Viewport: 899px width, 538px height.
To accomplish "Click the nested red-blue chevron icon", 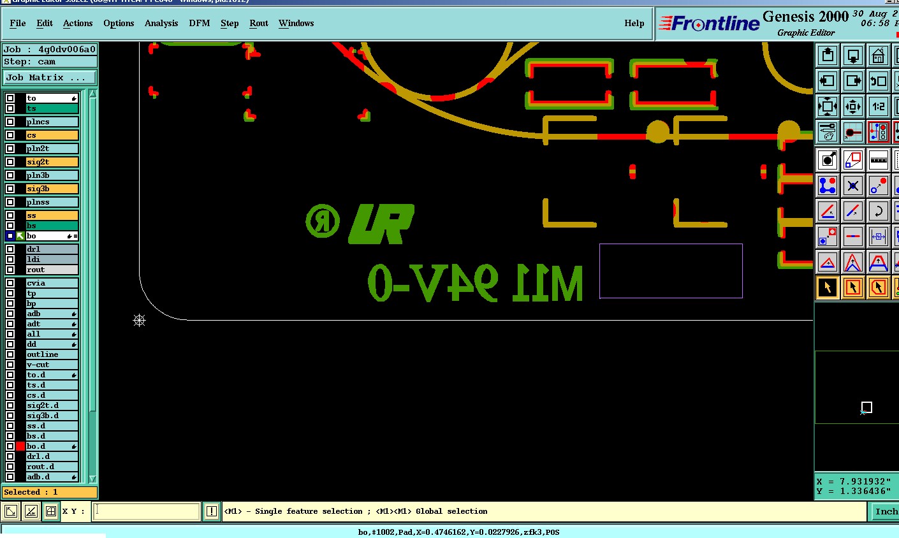I will [853, 262].
